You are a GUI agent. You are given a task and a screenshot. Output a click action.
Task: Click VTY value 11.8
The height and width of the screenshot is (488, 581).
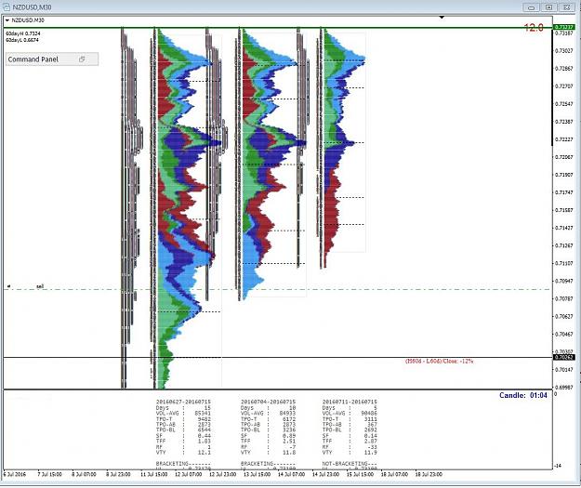click(x=289, y=453)
